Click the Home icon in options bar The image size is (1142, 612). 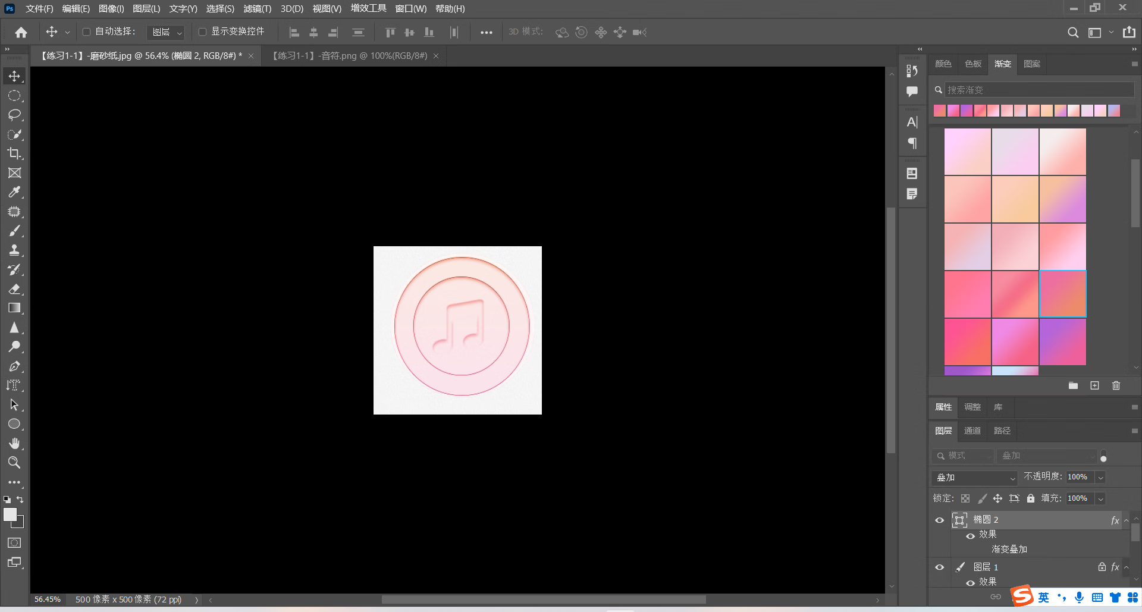coord(21,32)
